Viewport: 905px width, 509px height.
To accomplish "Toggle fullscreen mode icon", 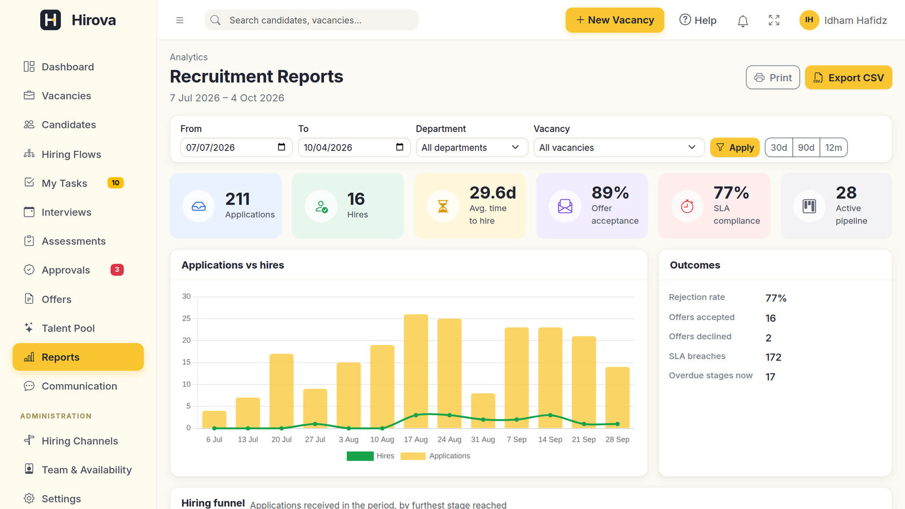I will coord(774,20).
